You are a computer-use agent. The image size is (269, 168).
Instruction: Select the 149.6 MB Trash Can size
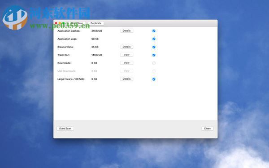pos(97,55)
